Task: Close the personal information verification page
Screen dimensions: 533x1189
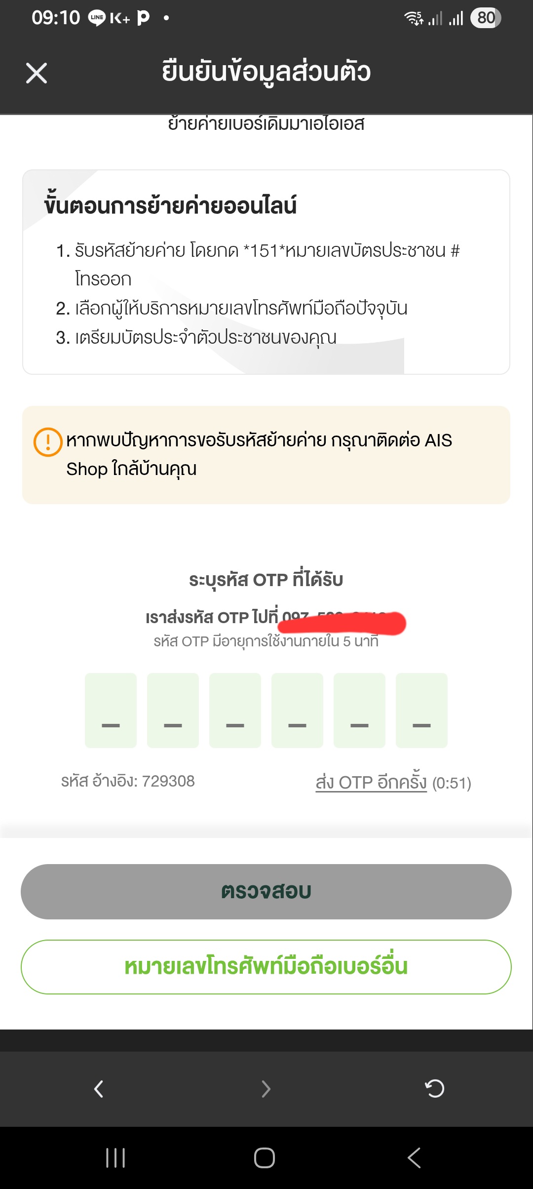Action: point(37,73)
